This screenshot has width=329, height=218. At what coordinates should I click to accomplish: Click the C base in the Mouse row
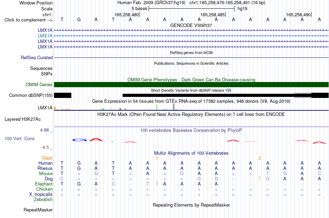[x=319, y=174]
